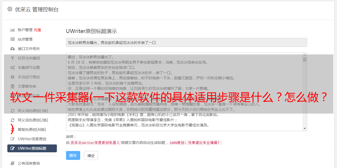Open 账户管理 bar chart icon
Viewport: 337px width, 168px height.
[12, 30]
